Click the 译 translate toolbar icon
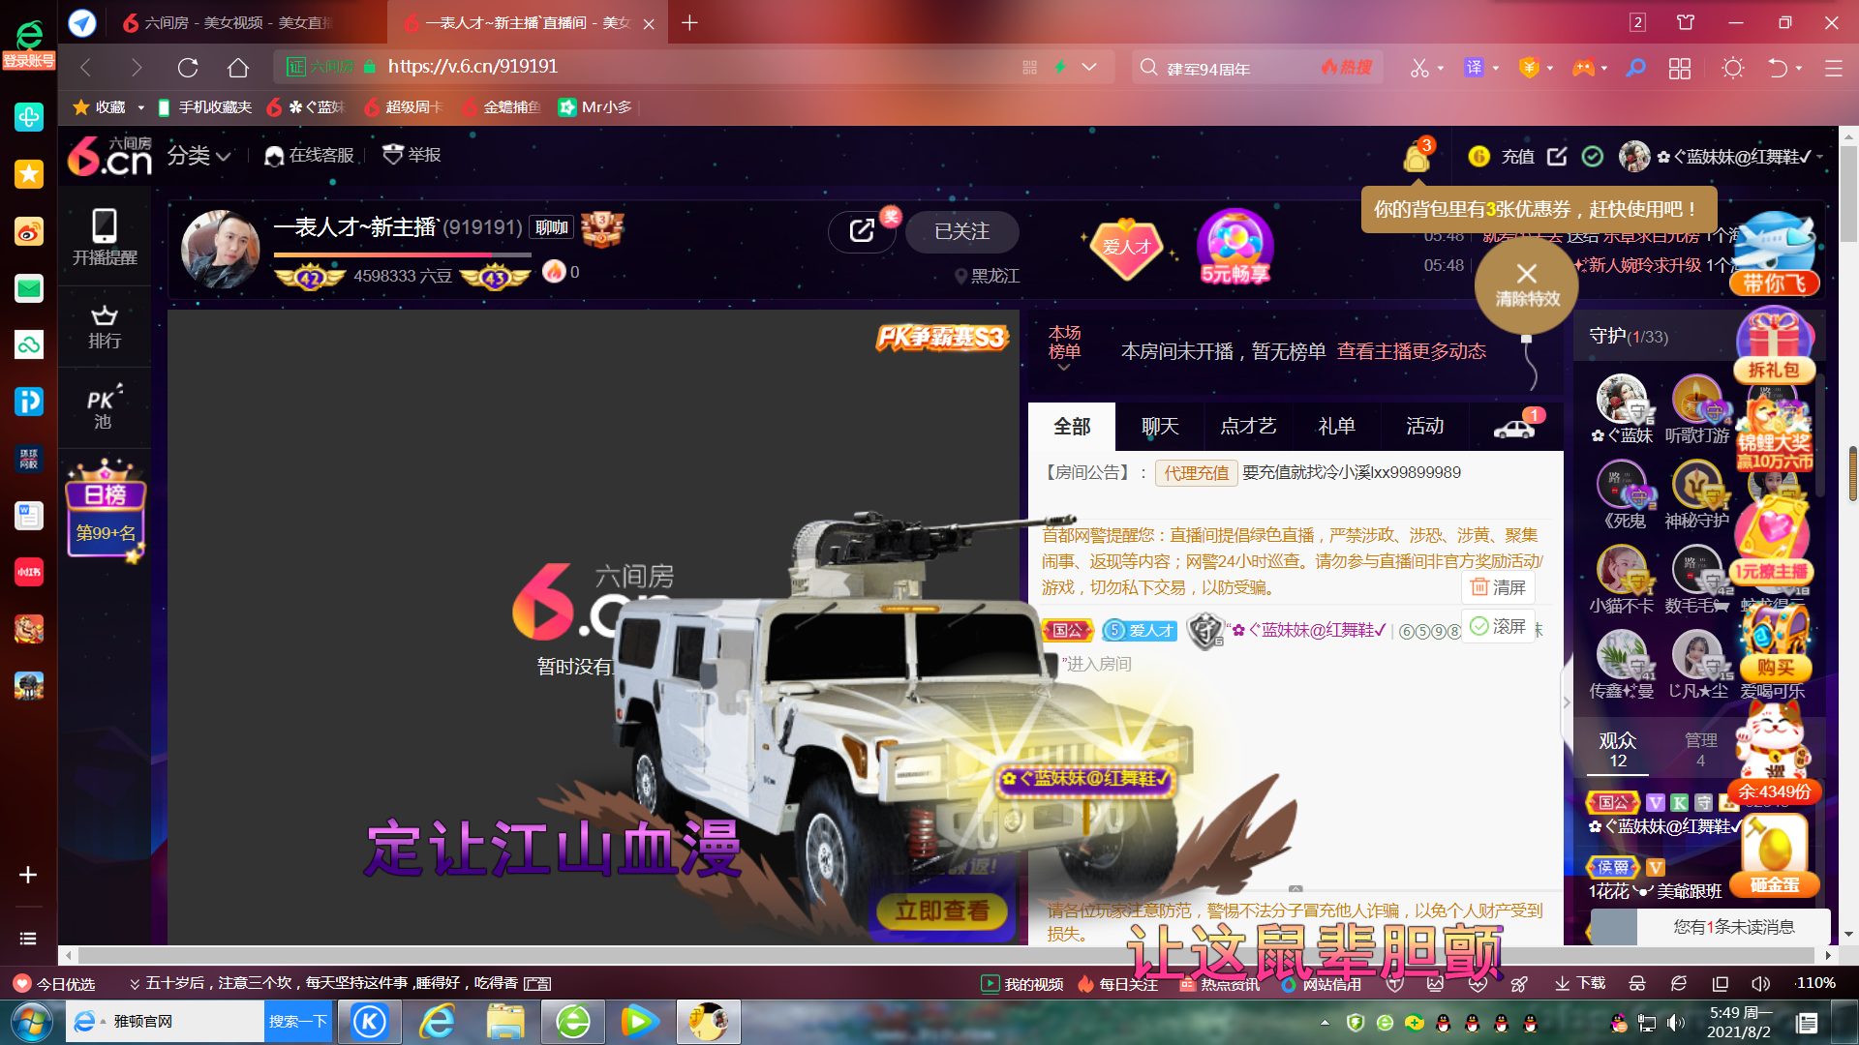The image size is (1859, 1045). pyautogui.click(x=1474, y=68)
